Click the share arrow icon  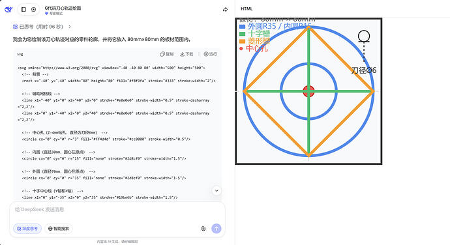(x=225, y=10)
